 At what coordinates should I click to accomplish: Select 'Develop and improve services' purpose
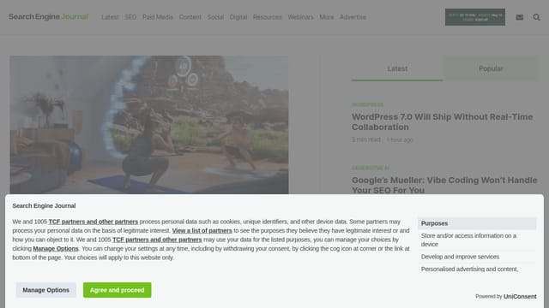click(477, 257)
